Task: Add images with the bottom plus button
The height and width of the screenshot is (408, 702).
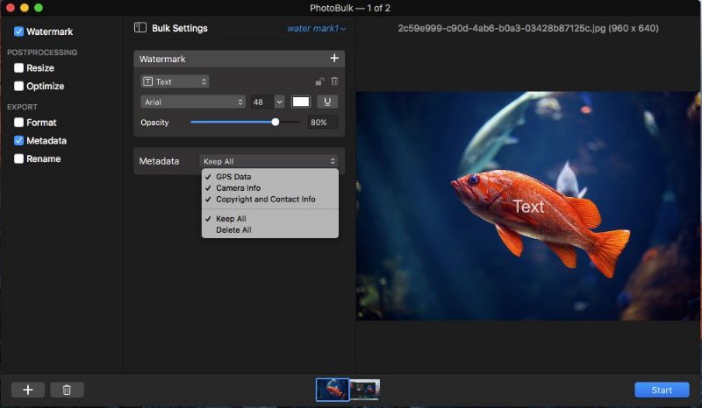Action: [28, 390]
